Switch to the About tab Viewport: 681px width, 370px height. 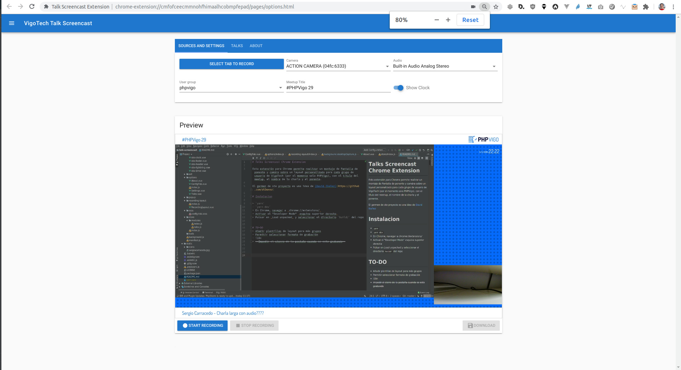tap(256, 46)
